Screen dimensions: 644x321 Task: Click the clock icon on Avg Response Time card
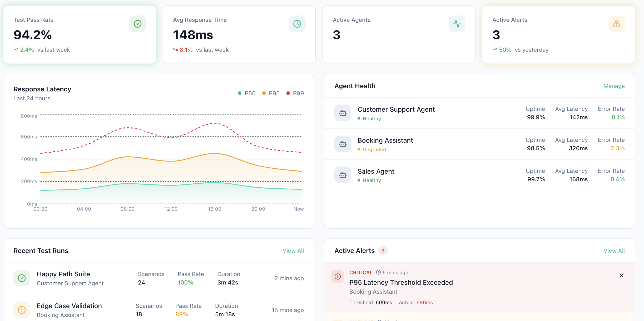point(297,24)
